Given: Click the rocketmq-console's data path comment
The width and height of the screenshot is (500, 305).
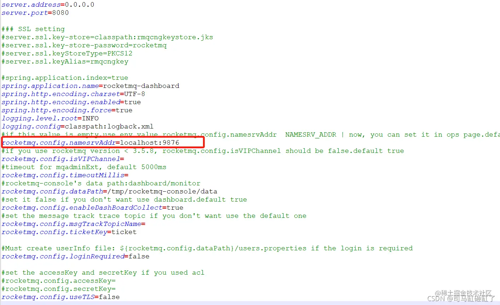Looking at the screenshot, I should (x=101, y=183).
